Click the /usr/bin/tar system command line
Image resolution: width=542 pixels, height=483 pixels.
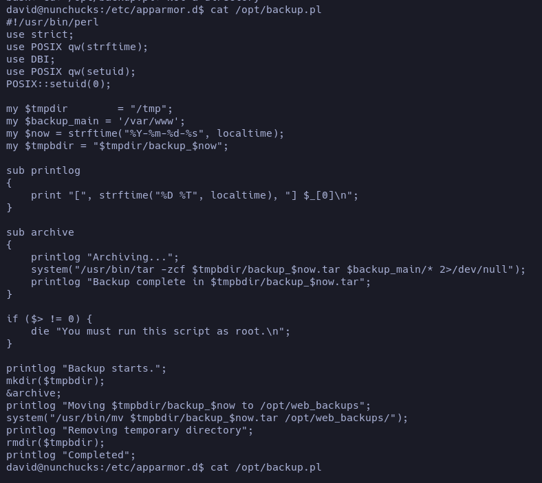pyautogui.click(x=279, y=269)
